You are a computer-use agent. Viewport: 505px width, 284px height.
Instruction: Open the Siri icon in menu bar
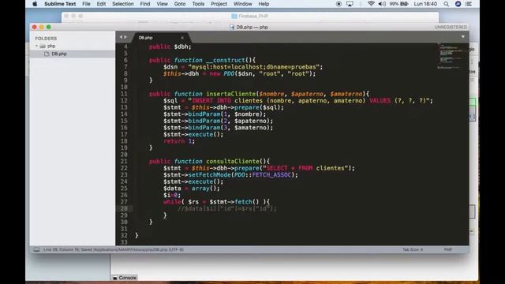(x=458, y=4)
